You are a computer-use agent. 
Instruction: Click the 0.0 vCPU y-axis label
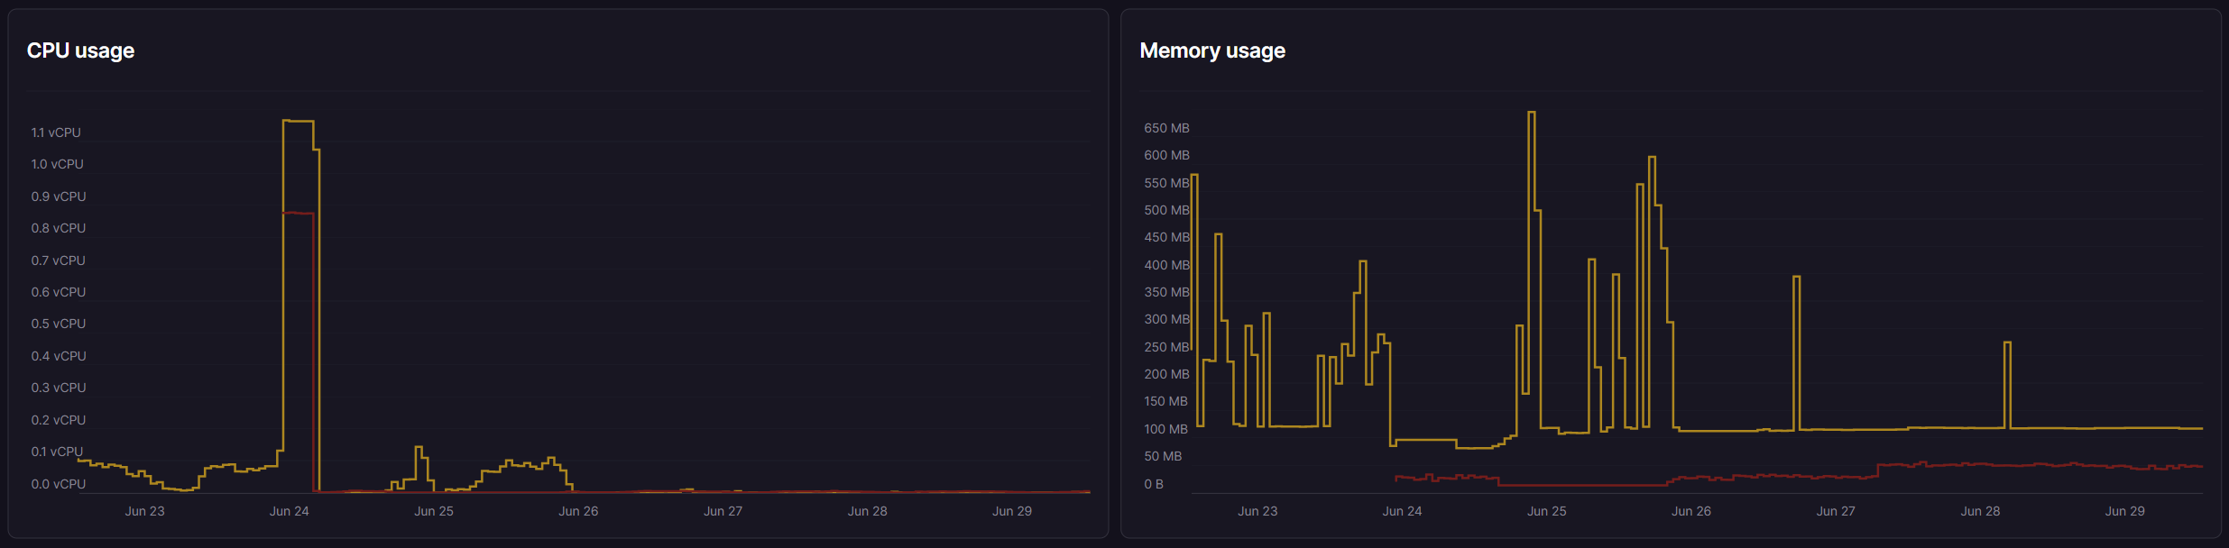pyautogui.click(x=59, y=484)
